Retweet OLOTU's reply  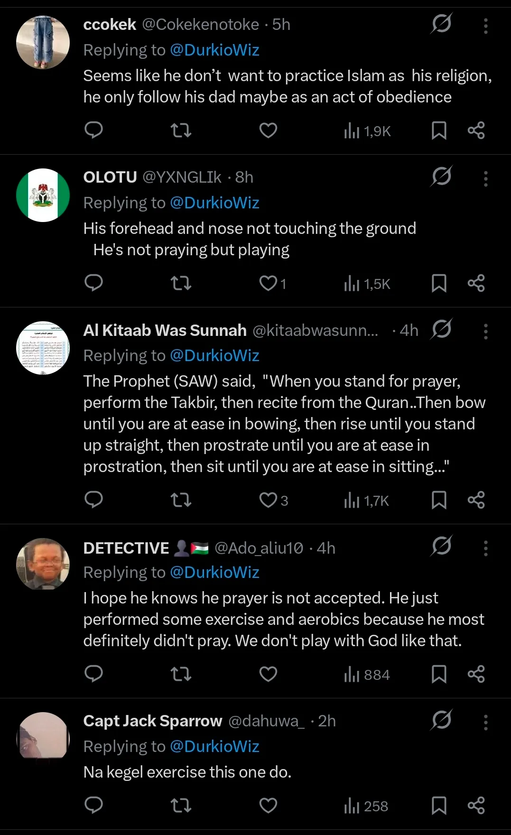(181, 283)
